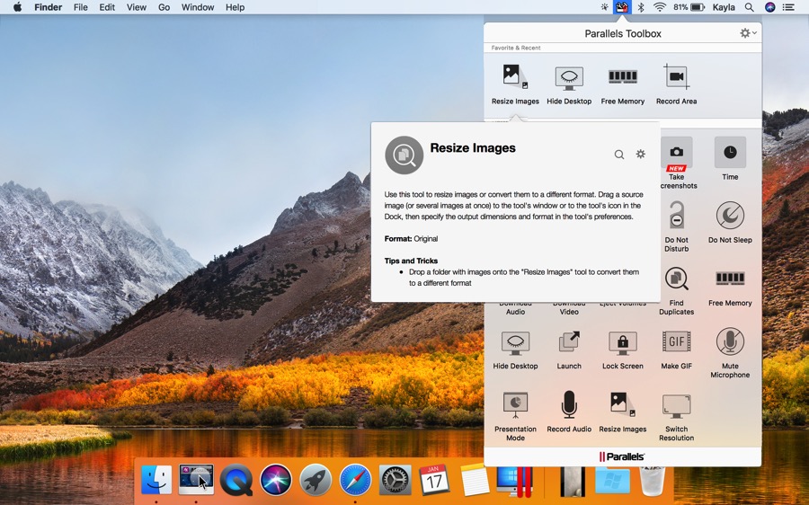Image resolution: width=809 pixels, height=505 pixels.
Task: Open Safari from the Dock
Action: (355, 480)
